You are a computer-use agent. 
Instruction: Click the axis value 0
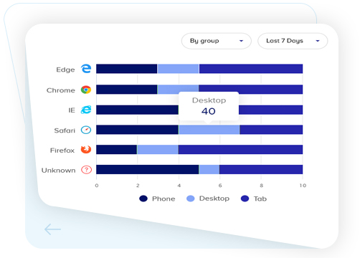coord(97,186)
